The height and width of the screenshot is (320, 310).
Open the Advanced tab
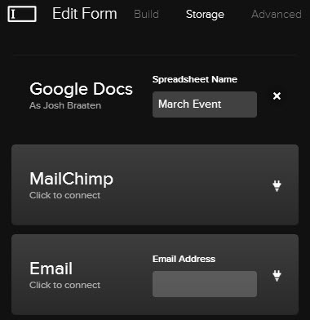click(277, 14)
